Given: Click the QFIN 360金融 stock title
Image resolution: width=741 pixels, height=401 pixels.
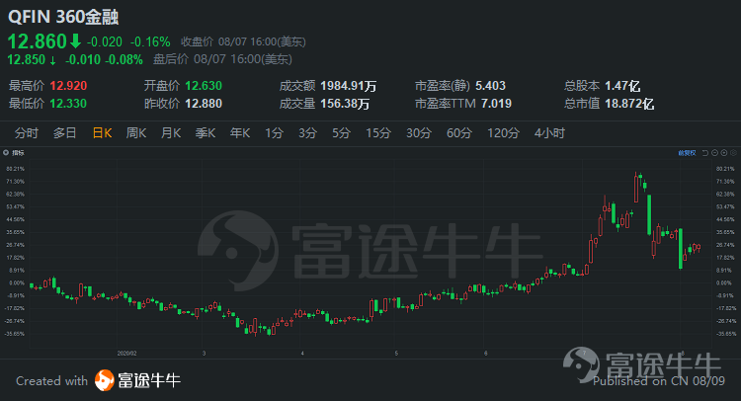Looking at the screenshot, I should pyautogui.click(x=63, y=17).
